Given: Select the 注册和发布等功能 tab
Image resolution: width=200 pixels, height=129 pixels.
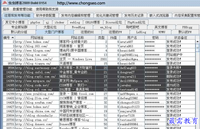Looking at the screenshot, I should point(17,15).
